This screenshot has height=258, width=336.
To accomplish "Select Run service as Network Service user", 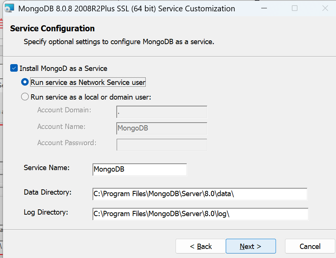I will click(25, 82).
